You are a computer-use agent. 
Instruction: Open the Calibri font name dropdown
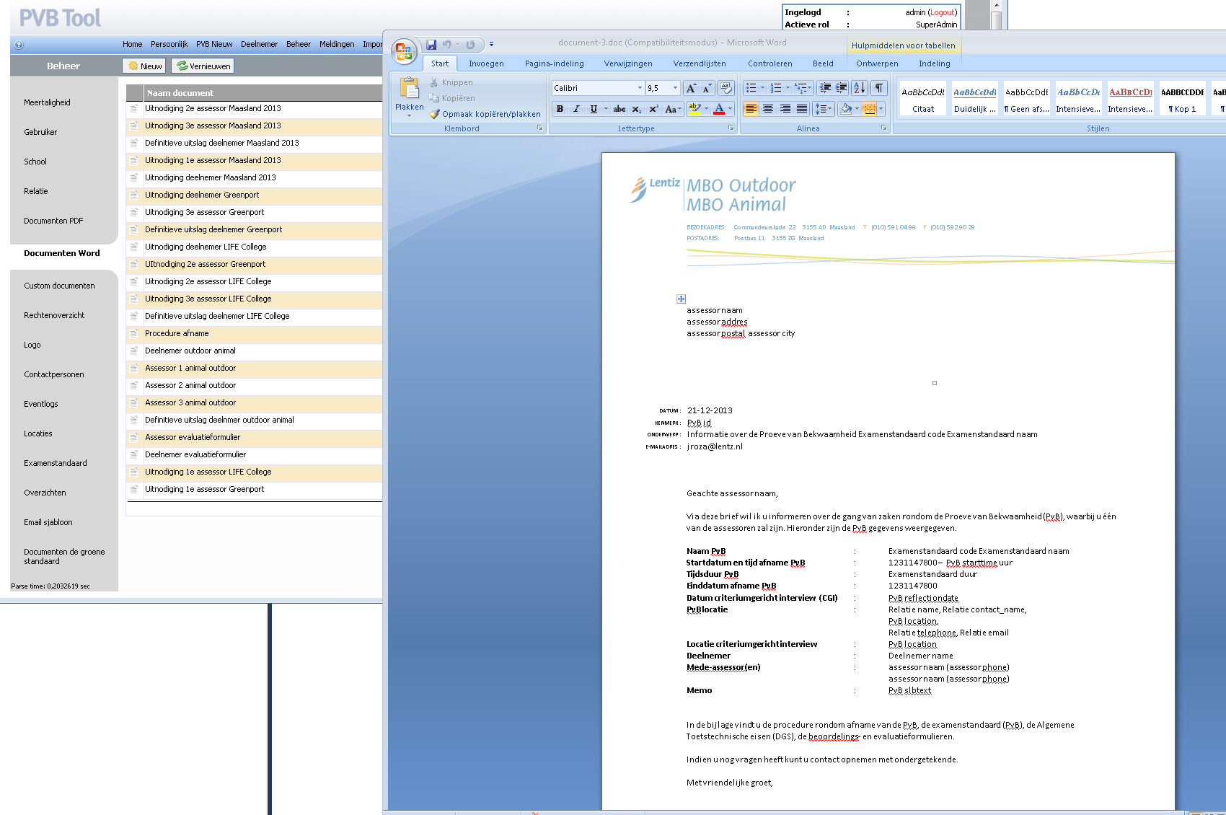[640, 88]
